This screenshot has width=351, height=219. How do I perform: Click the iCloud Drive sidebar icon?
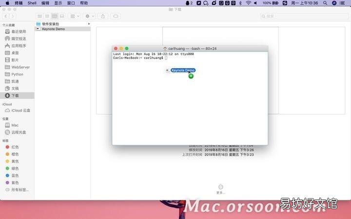click(x=7, y=110)
